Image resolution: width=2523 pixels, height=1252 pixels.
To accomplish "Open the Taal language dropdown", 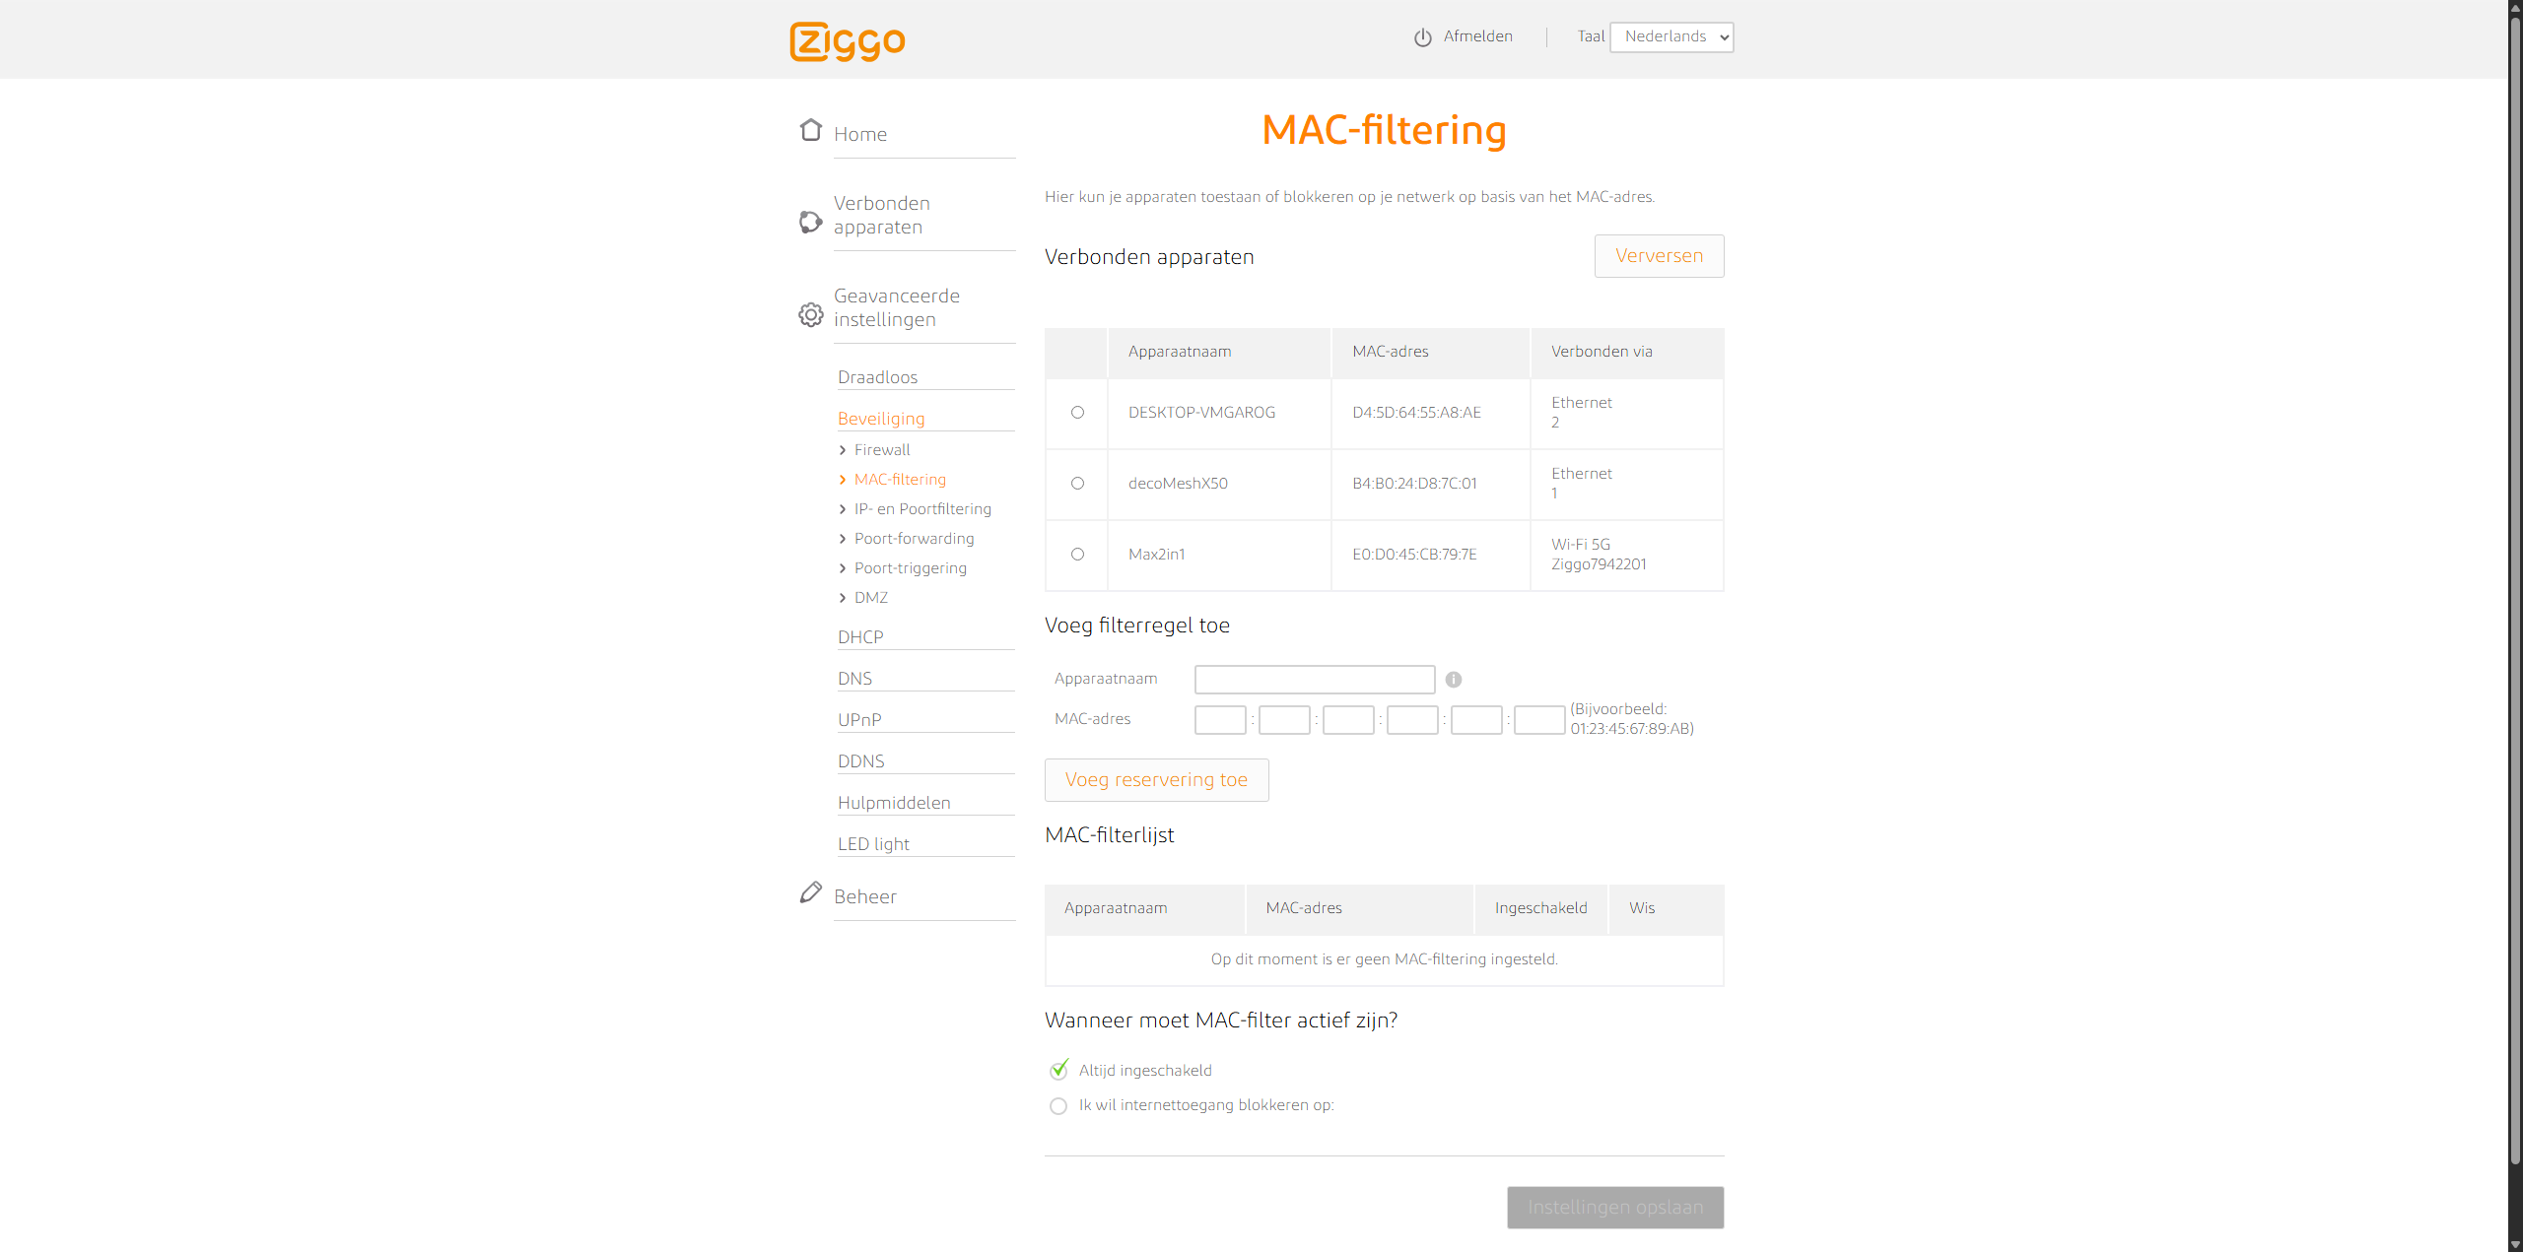I will [x=1671, y=37].
